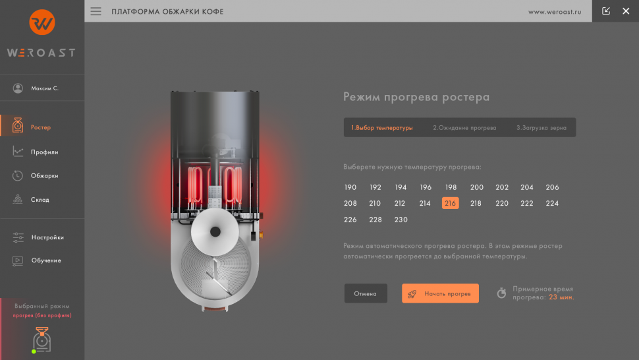Select temperature 196
This screenshot has height=360, width=639.
pyautogui.click(x=426, y=187)
